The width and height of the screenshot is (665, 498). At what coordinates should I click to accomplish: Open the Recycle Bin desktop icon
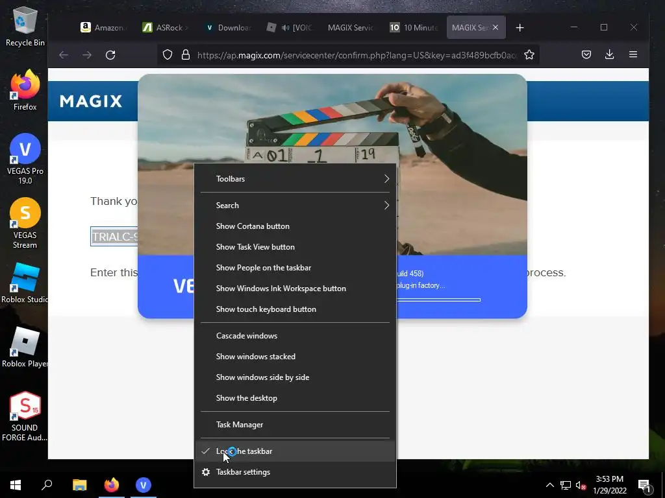pyautogui.click(x=25, y=27)
